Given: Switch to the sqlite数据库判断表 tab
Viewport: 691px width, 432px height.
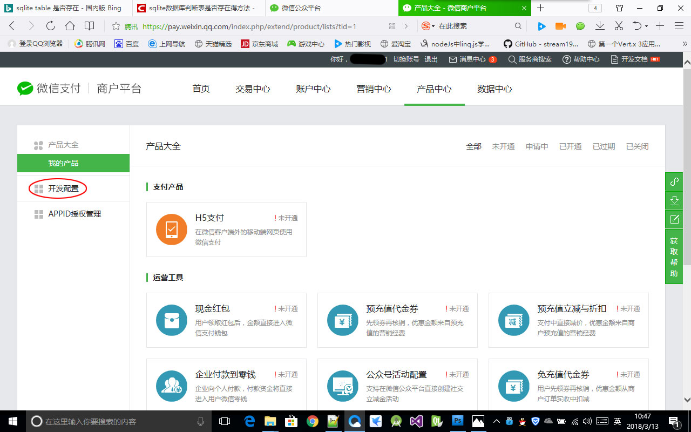Looking at the screenshot, I should click(199, 8).
